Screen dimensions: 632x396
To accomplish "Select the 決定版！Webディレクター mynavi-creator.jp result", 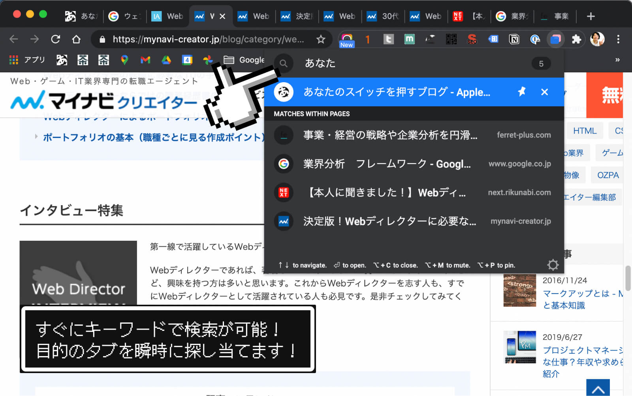I will click(x=414, y=221).
